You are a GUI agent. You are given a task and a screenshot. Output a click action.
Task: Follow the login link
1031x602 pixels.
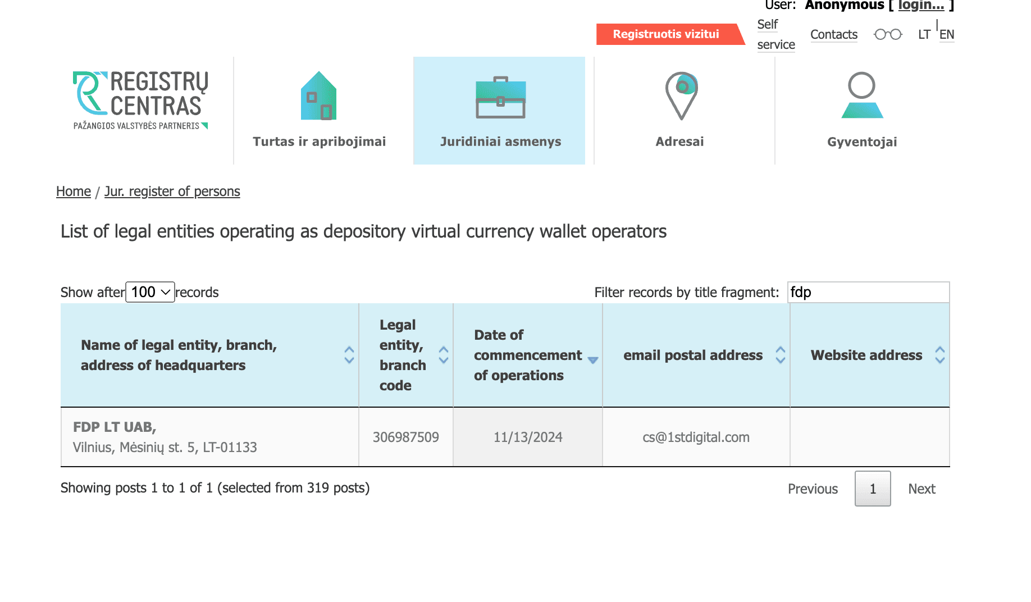[921, 6]
